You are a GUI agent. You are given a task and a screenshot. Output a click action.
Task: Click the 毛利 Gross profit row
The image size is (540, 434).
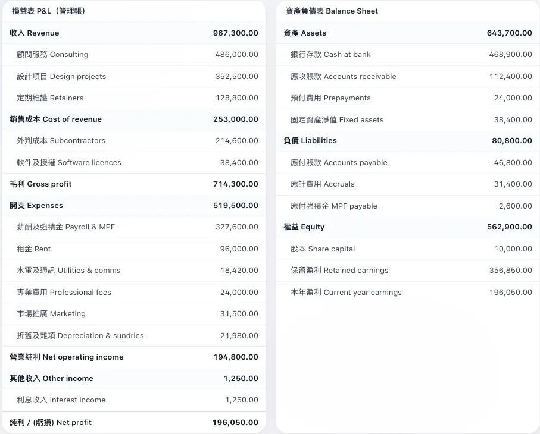pos(134,184)
